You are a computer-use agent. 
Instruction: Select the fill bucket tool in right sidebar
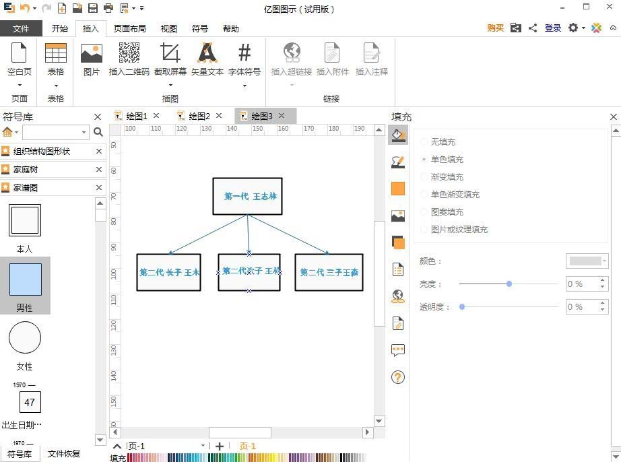398,135
